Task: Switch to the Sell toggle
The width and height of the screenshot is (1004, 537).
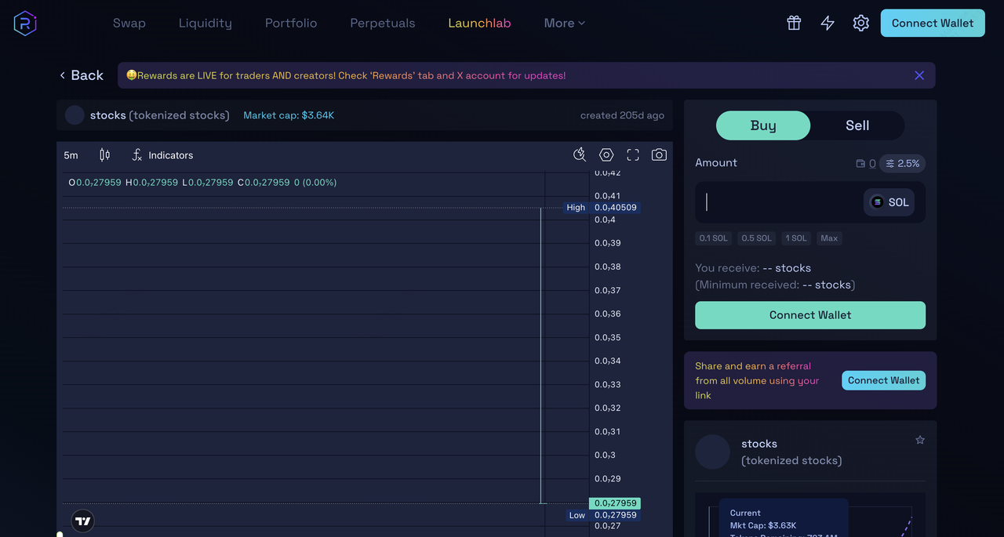Action: (857, 125)
